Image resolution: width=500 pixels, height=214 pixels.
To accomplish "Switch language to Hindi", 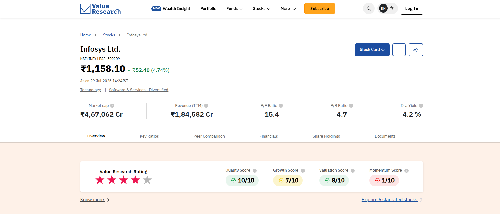I will (x=392, y=8).
